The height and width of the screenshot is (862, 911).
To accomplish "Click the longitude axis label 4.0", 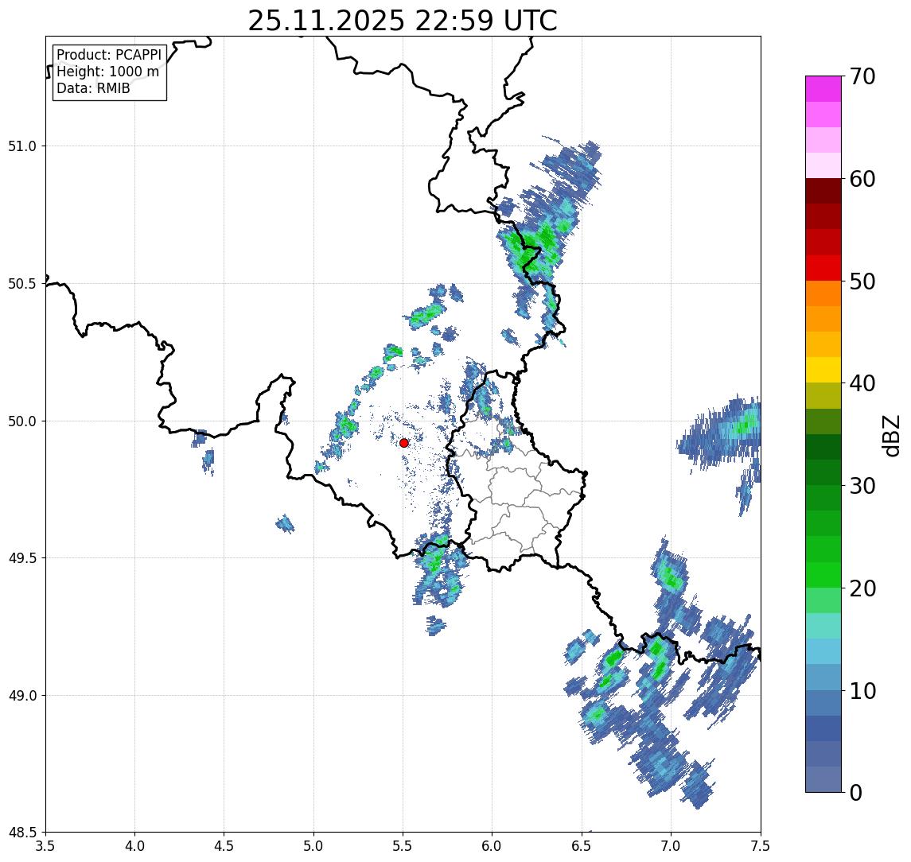I will tap(134, 846).
